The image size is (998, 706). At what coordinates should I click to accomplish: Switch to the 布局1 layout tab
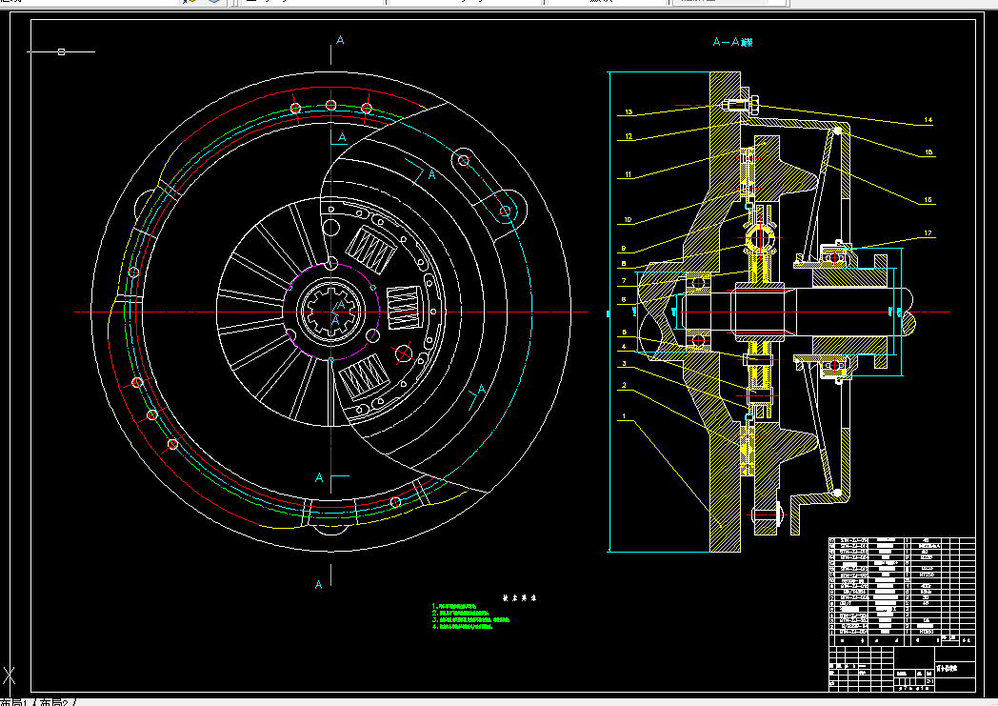[x=14, y=701]
